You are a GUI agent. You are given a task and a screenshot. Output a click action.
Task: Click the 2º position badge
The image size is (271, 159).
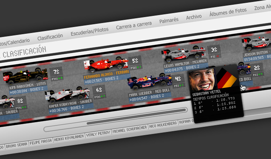257,68
